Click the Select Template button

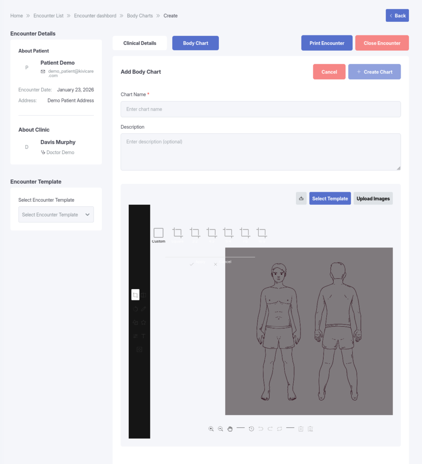point(330,198)
